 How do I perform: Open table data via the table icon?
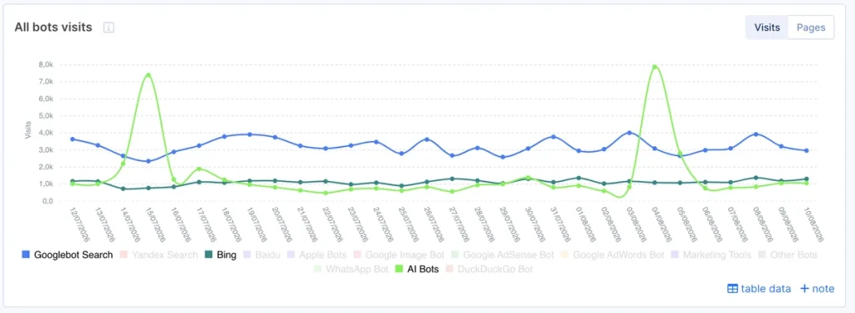(732, 289)
